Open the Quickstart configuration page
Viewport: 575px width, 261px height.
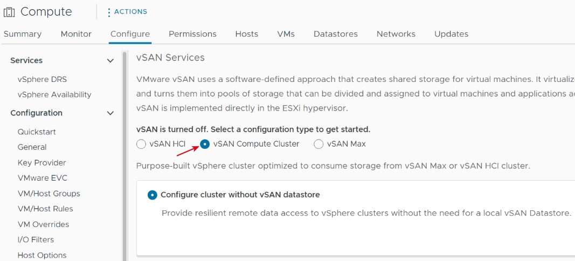(37, 132)
